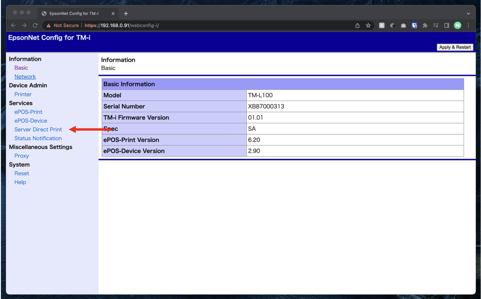The width and height of the screenshot is (481, 299).
Task: Select the EpsonNet Config for TM-i tab
Action: 78,13
